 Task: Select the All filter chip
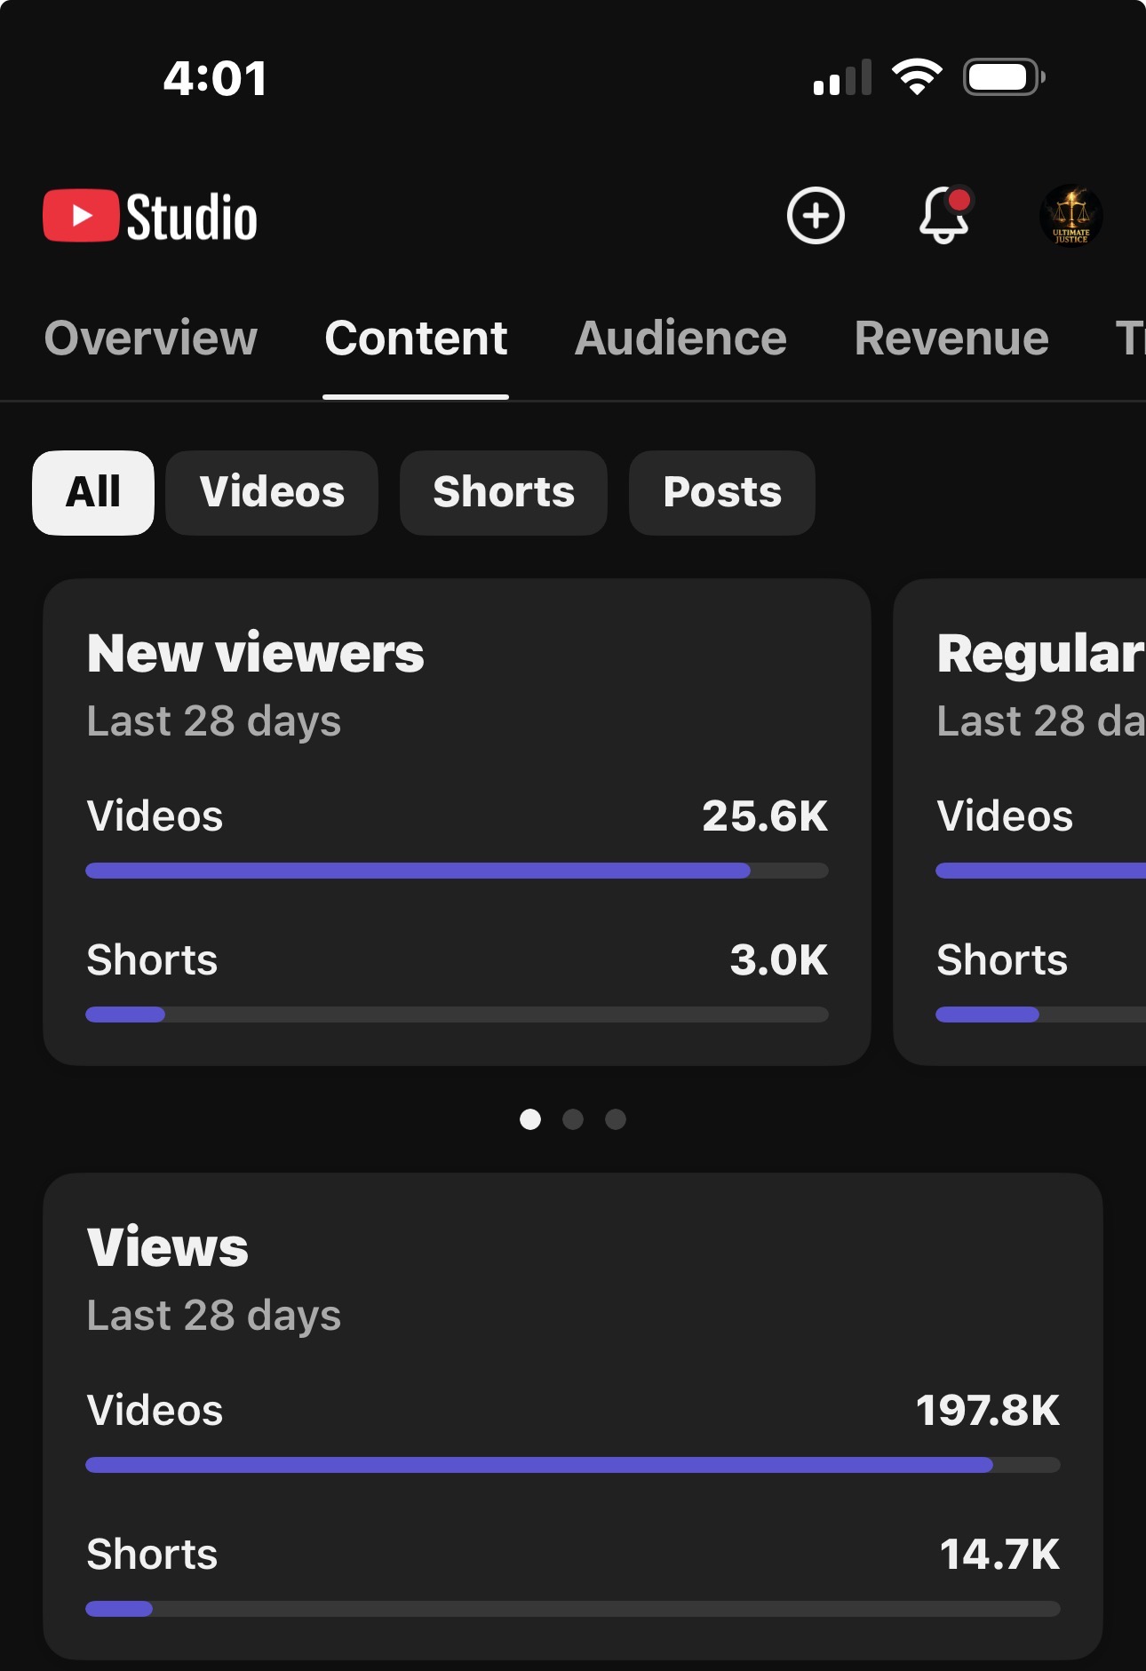[x=93, y=492]
